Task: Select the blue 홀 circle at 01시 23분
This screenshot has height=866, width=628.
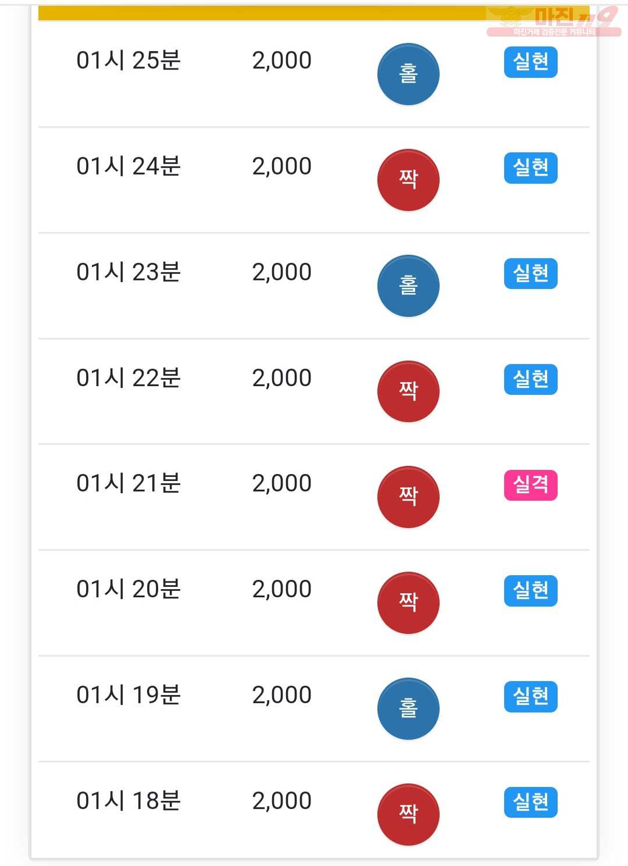Action: pyautogui.click(x=408, y=286)
